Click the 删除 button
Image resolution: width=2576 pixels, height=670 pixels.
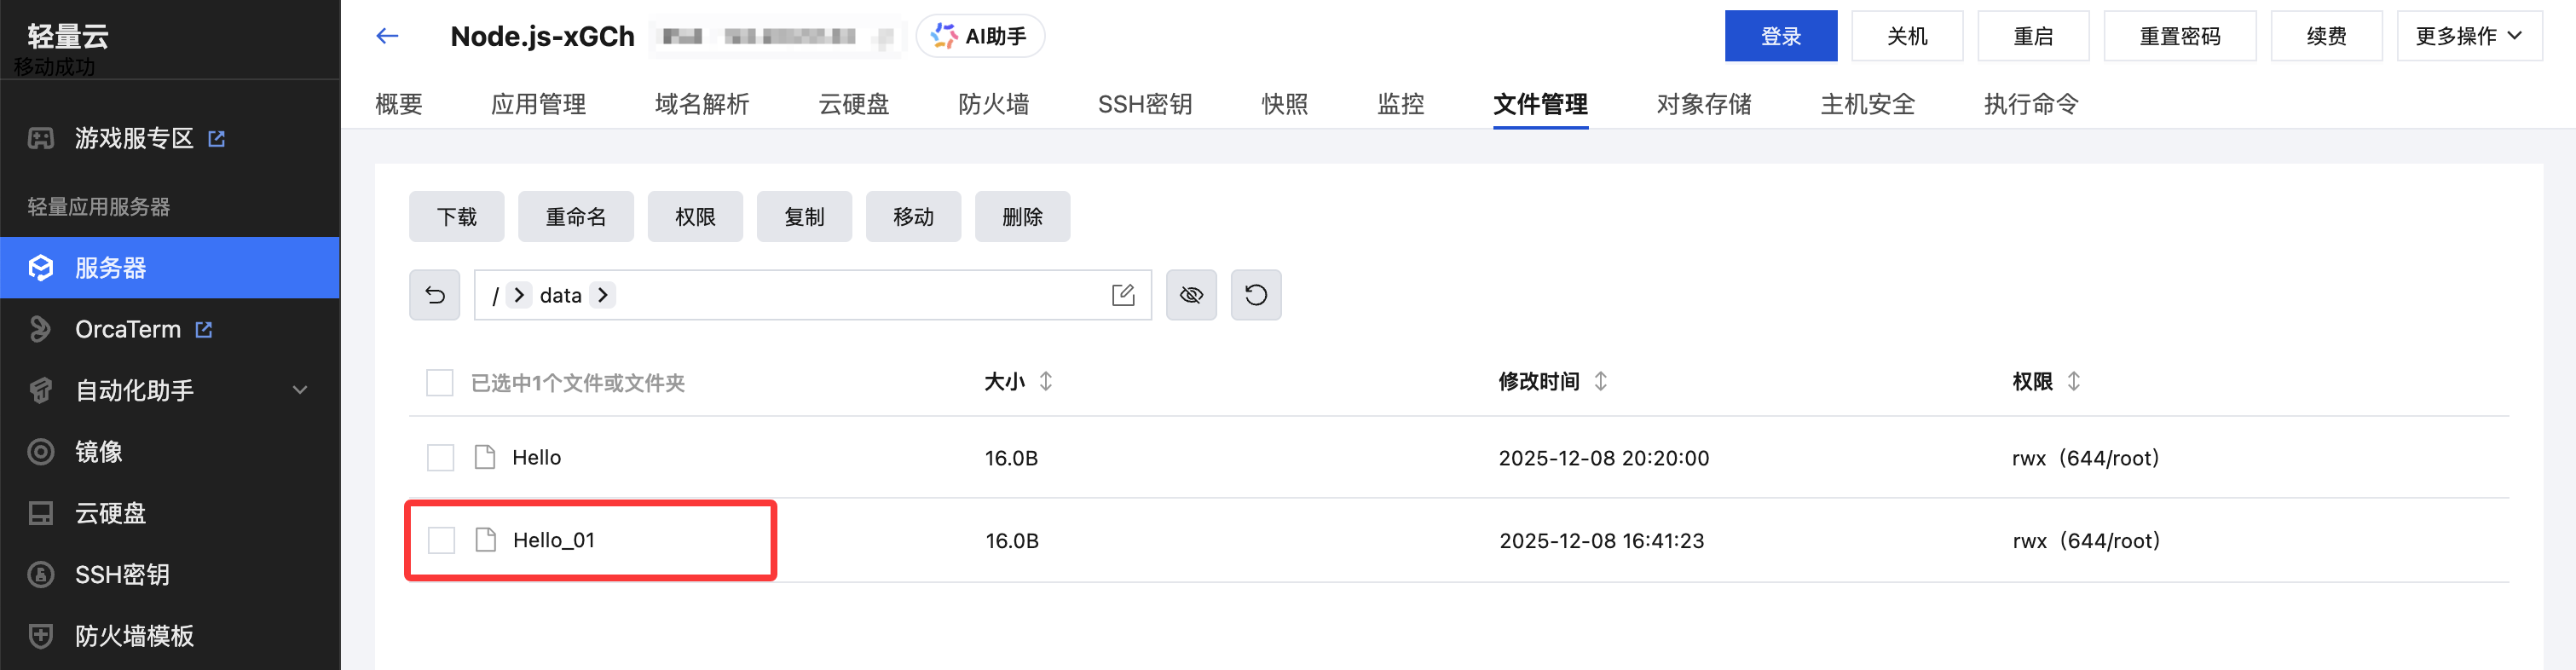[1022, 217]
